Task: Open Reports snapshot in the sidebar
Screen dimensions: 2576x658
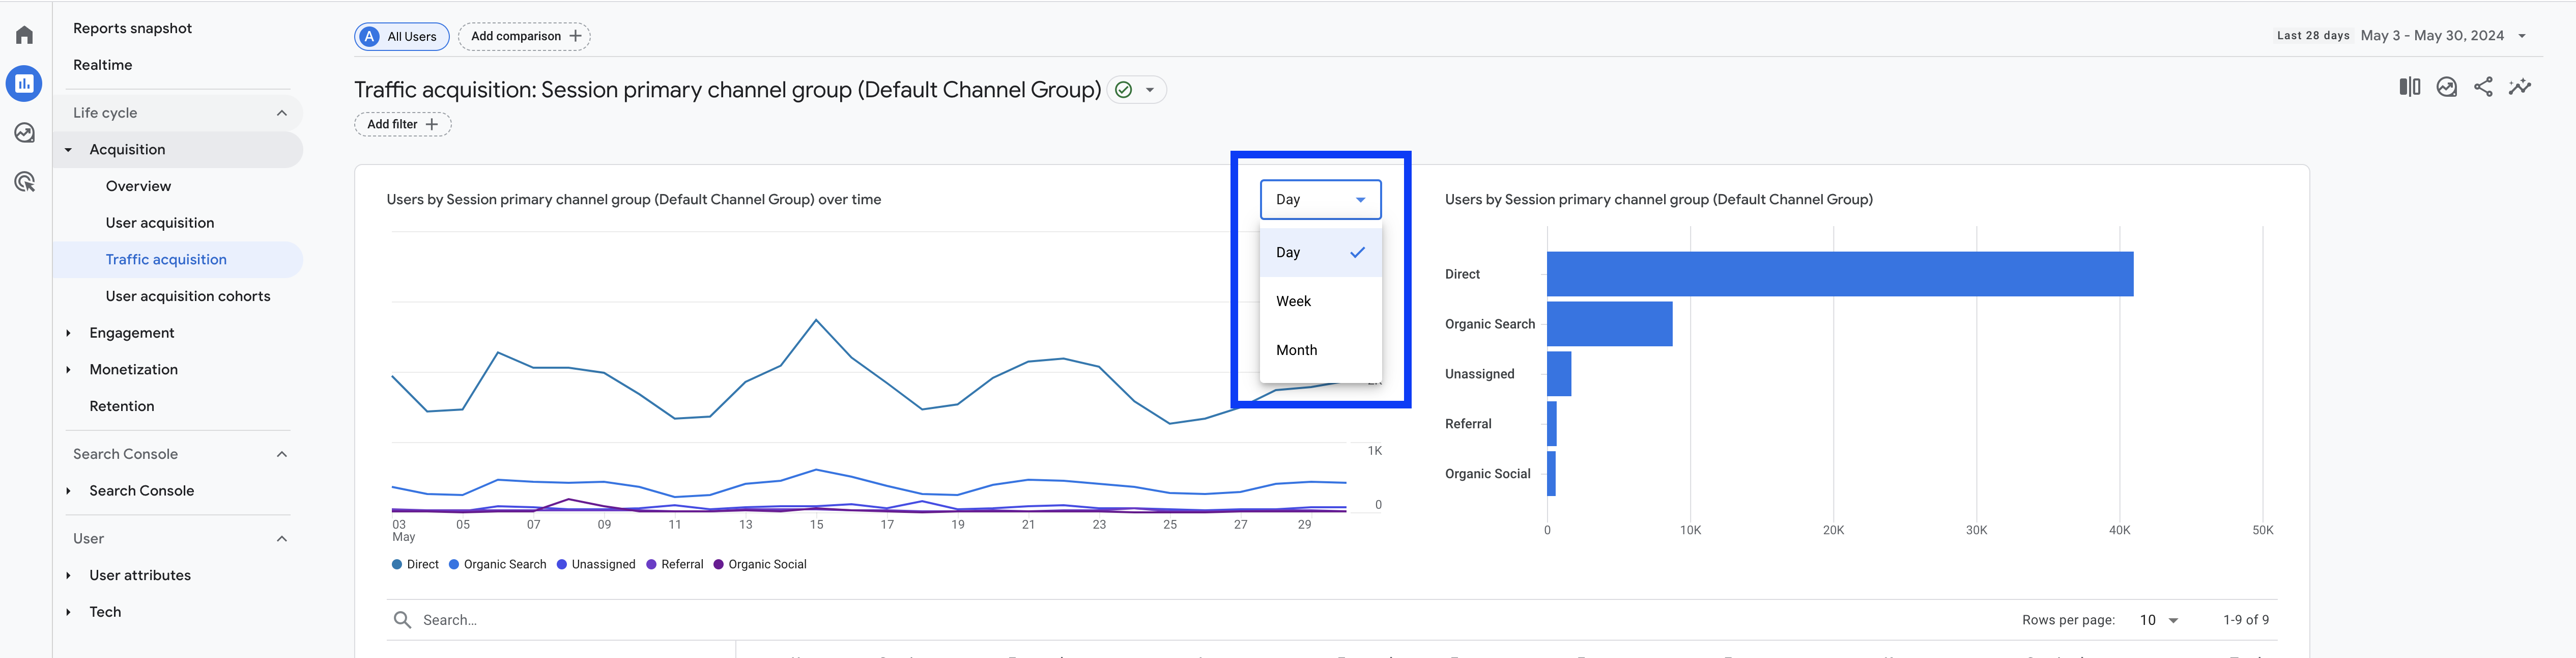Action: coord(132,28)
